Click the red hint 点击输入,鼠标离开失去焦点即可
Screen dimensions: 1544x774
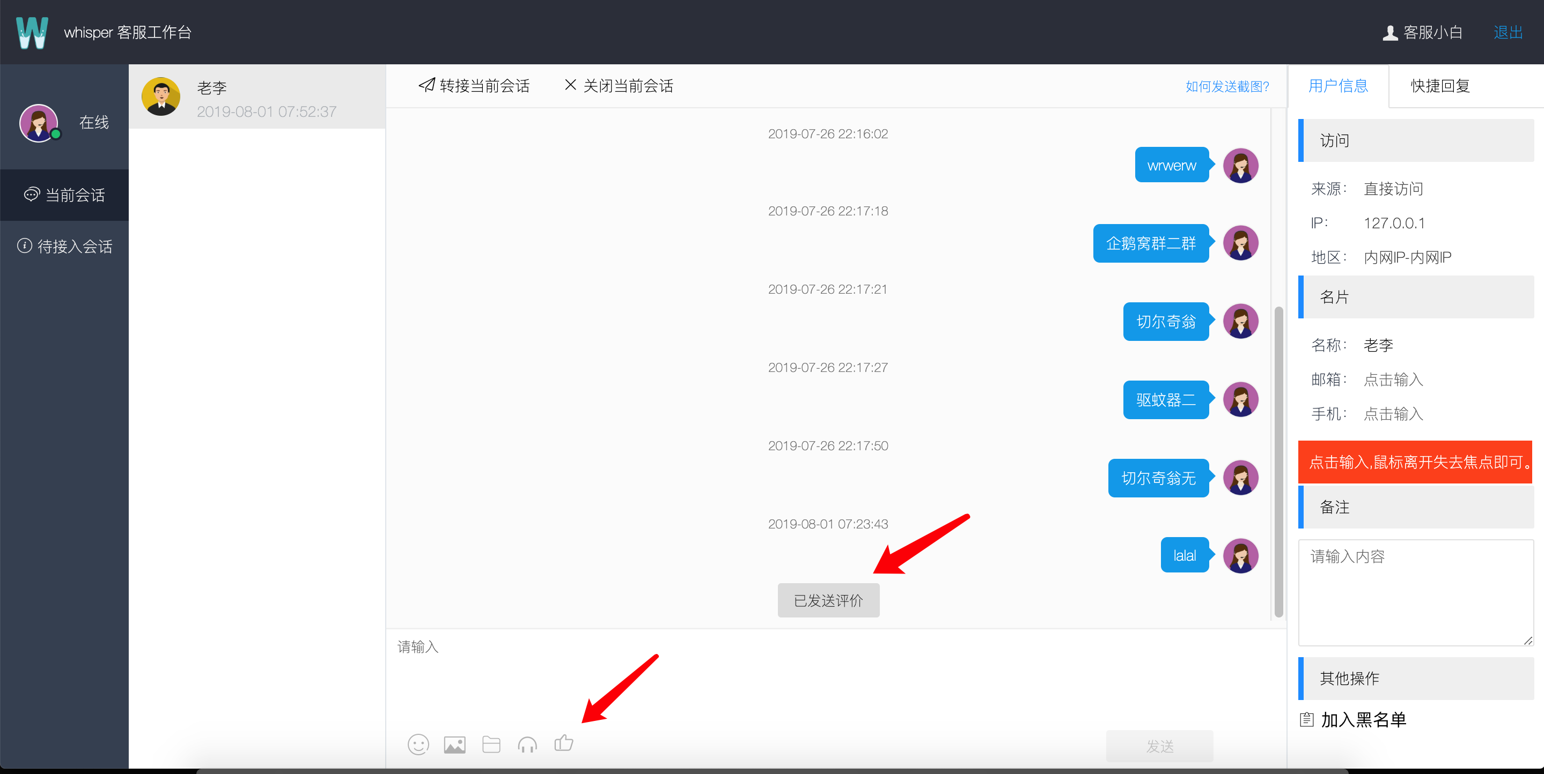point(1415,462)
